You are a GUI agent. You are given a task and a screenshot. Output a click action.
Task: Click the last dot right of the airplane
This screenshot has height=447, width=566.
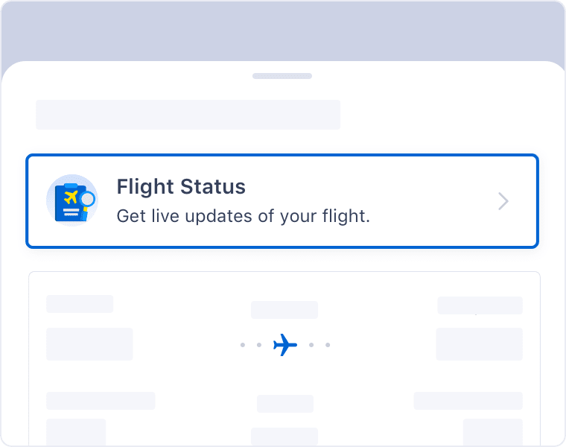(x=328, y=345)
